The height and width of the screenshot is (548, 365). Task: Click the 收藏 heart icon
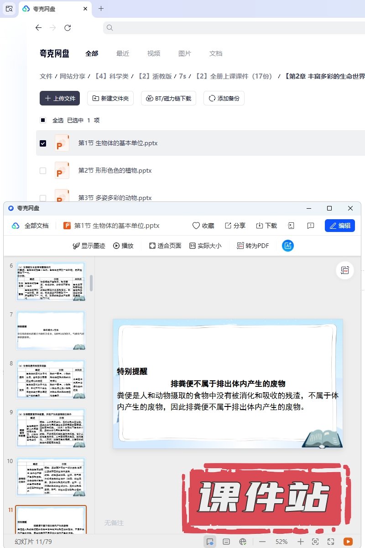pos(196,226)
